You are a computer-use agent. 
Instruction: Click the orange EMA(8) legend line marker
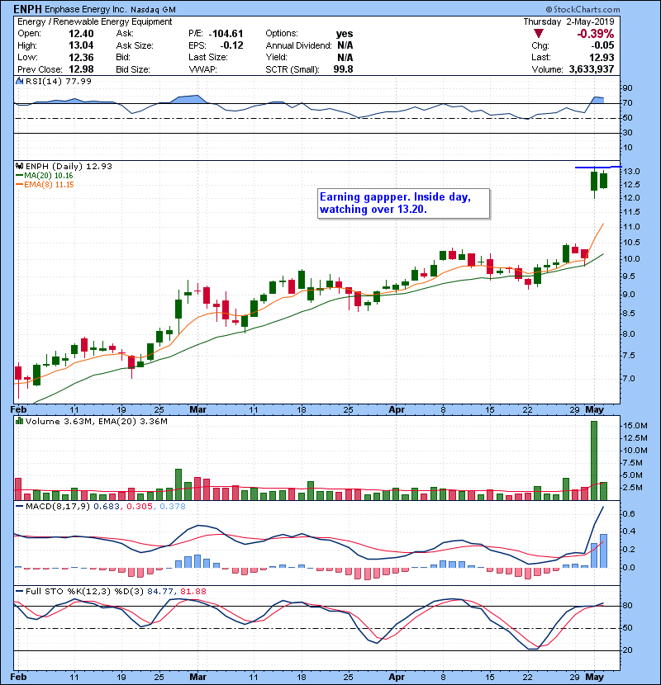pos(20,184)
